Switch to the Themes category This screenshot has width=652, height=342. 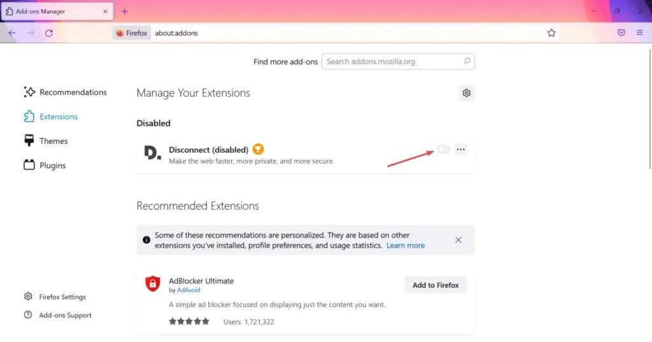tap(46, 141)
